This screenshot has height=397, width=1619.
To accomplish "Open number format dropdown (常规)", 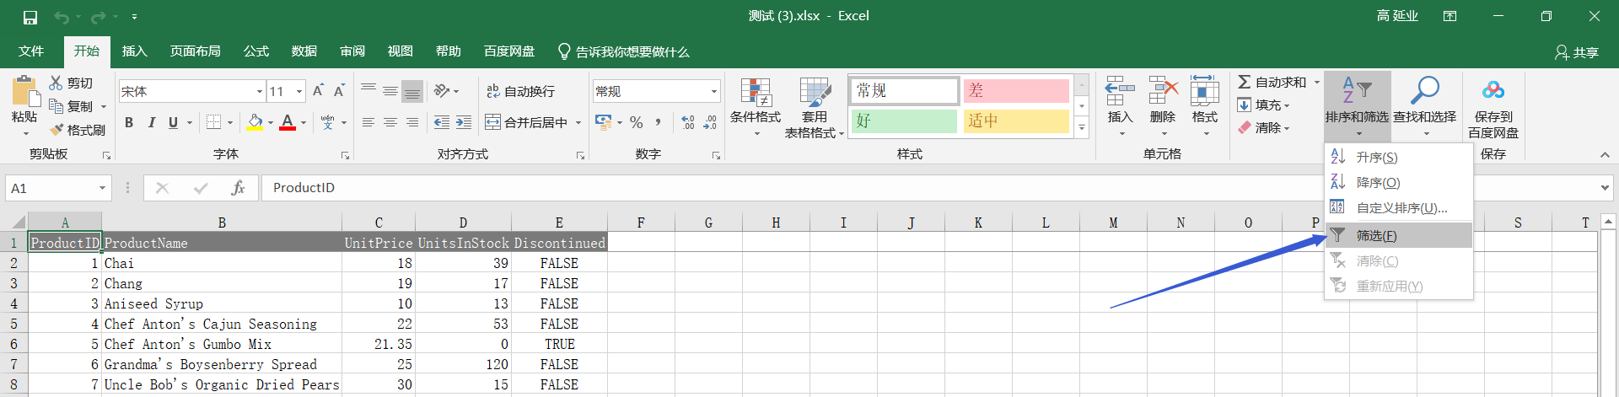I will (x=713, y=91).
